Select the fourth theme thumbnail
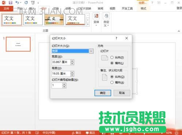Viewport: 182px width, 135px height. (x=75, y=20)
